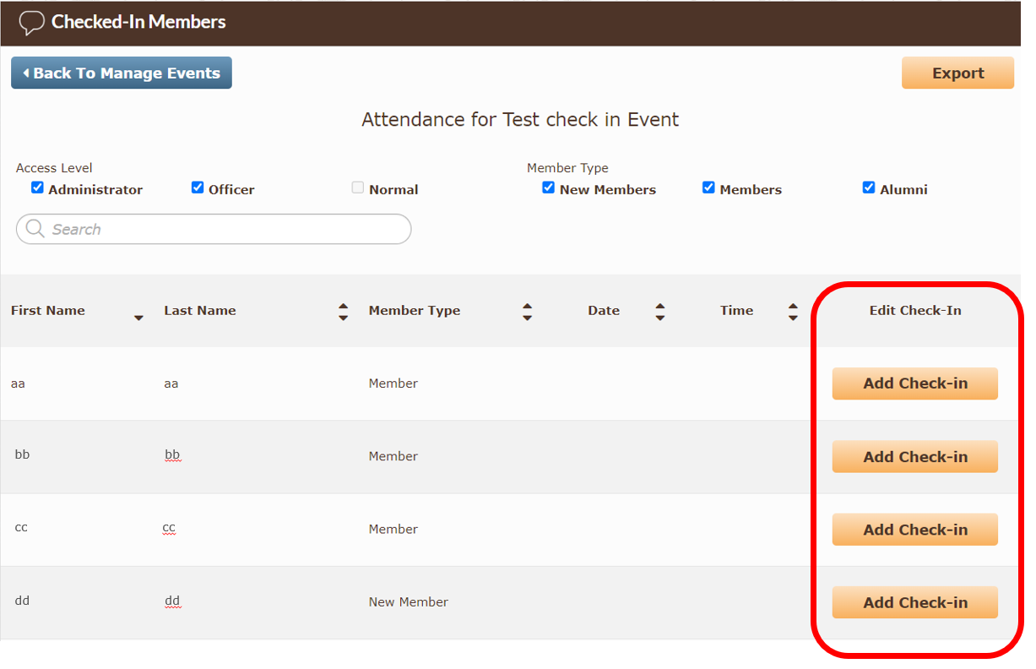Toggle off the Officer checkbox

click(x=197, y=187)
